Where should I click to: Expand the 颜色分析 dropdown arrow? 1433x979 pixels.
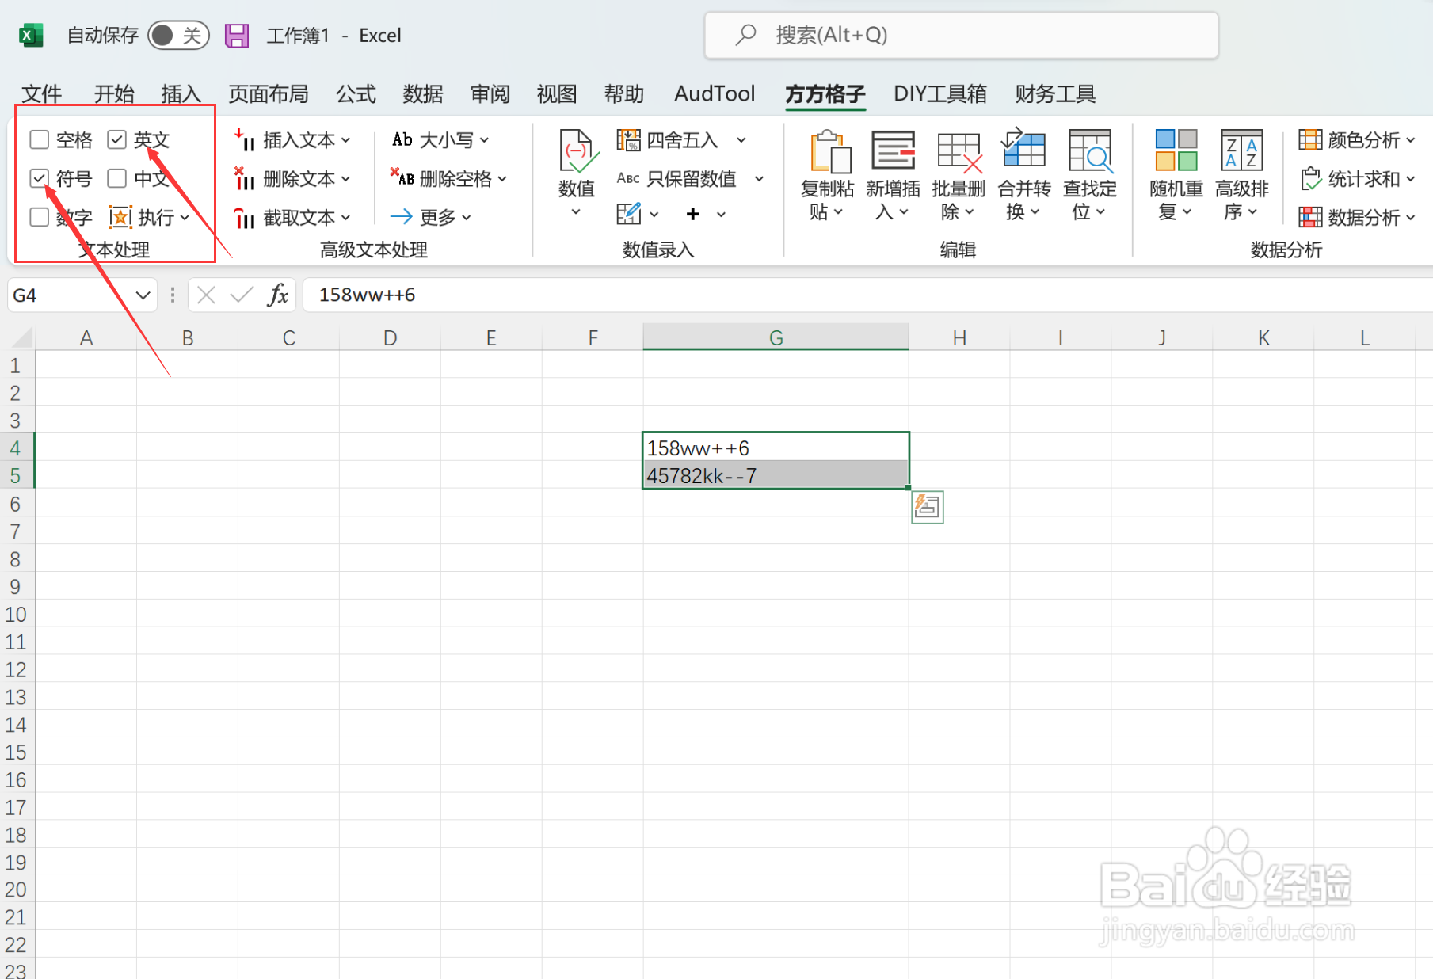pos(1411,140)
